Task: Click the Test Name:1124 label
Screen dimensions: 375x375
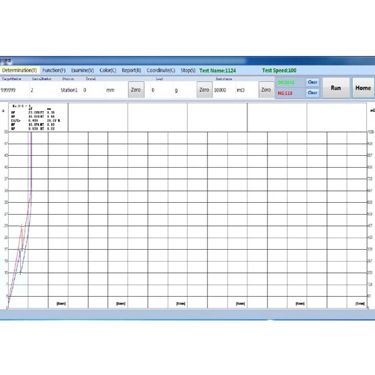Action: tap(218, 71)
